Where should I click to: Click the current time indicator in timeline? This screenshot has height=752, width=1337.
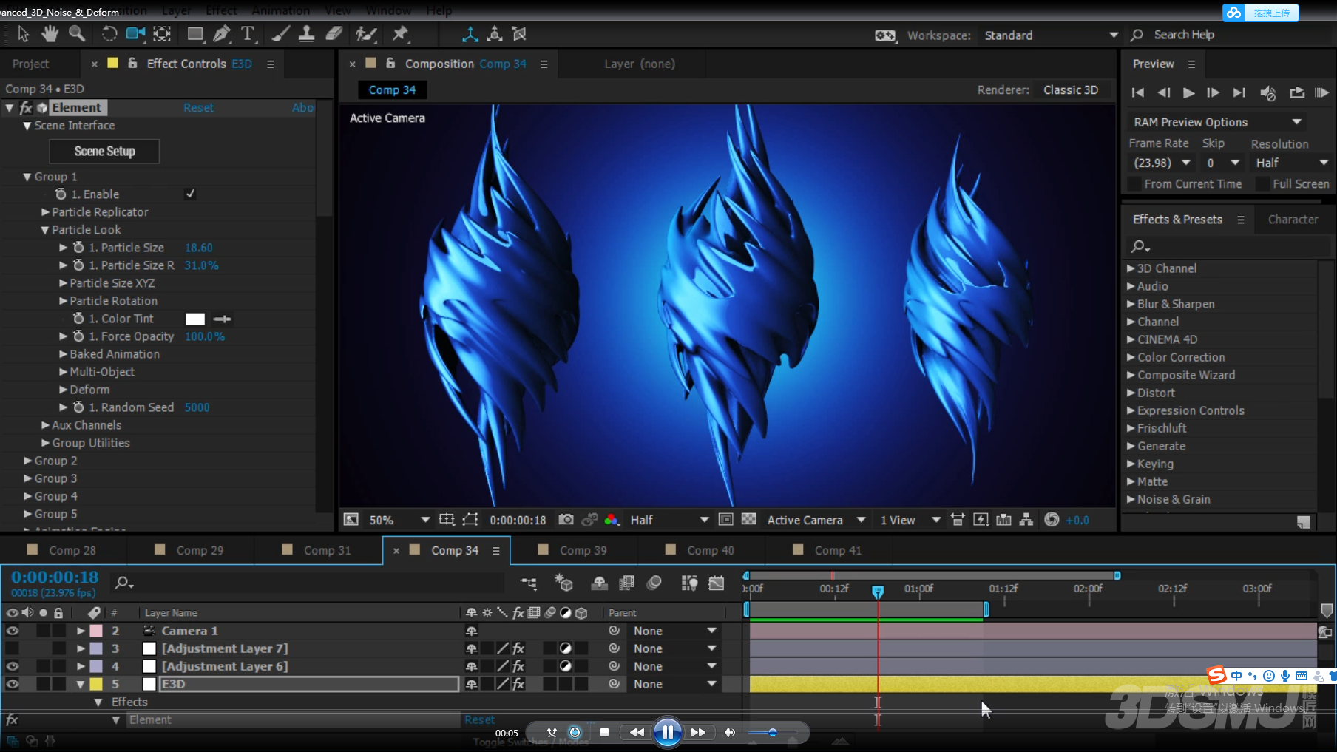pyautogui.click(x=878, y=592)
